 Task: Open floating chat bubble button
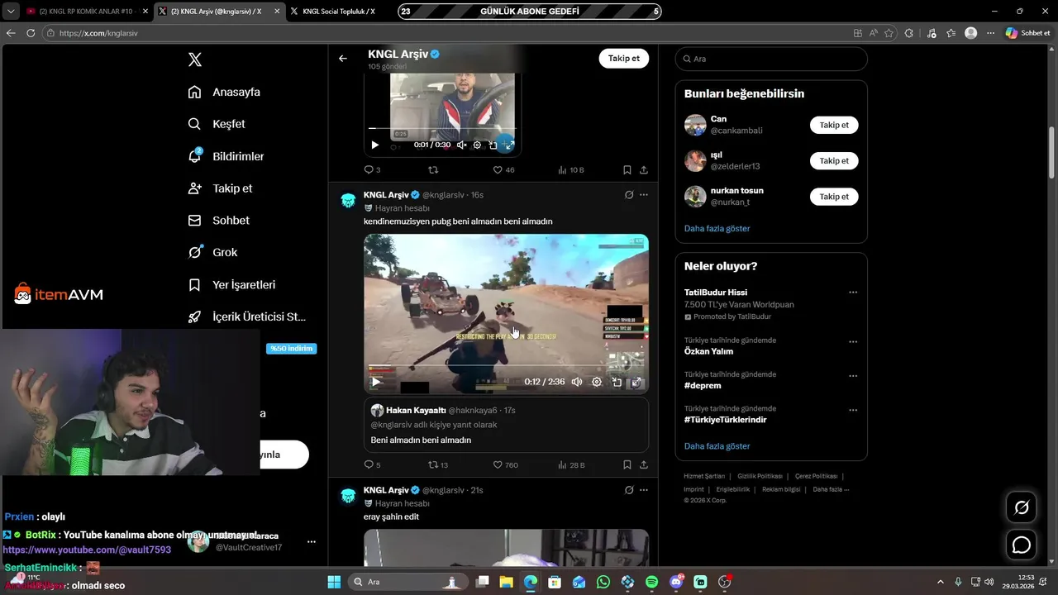point(1022,545)
